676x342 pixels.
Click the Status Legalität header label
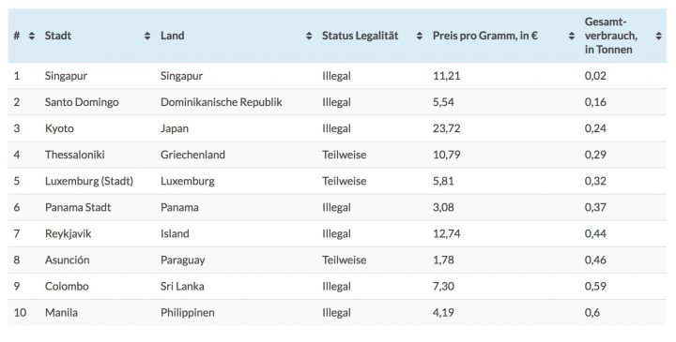point(360,36)
